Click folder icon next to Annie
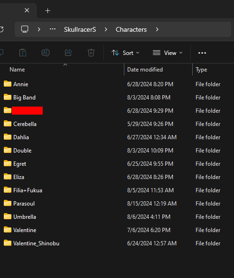 (x=8, y=83)
